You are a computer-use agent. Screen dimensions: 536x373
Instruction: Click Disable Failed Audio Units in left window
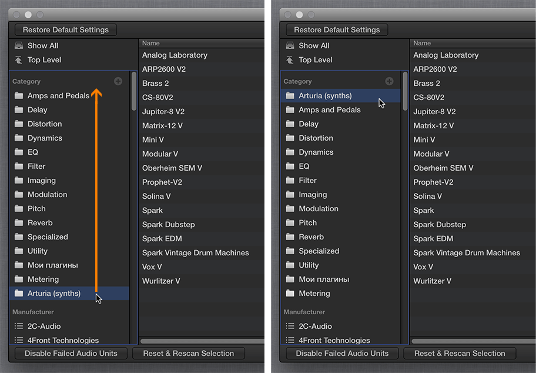point(71,353)
